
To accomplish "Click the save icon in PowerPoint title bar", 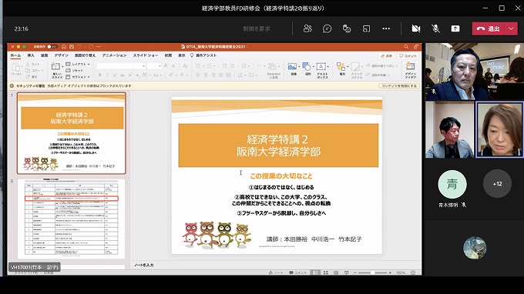I will (x=72, y=47).
